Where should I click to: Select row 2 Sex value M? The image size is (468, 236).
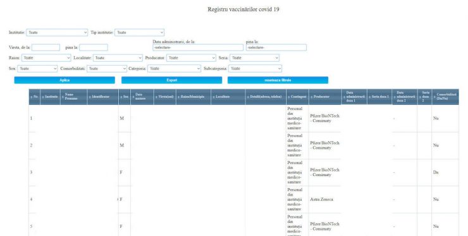(x=122, y=145)
